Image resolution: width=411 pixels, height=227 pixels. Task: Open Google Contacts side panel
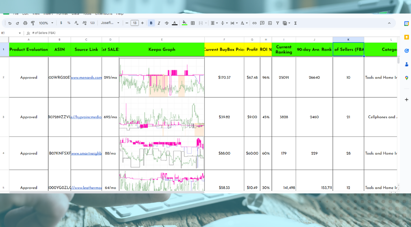pos(406,64)
